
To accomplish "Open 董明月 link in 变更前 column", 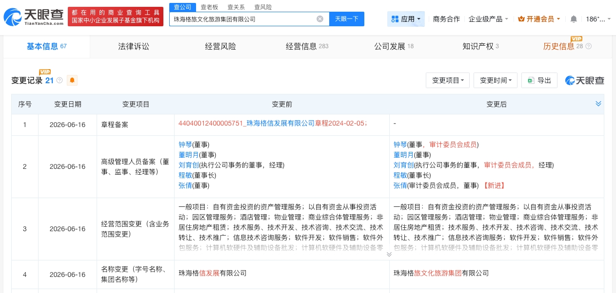I will [x=188, y=155].
